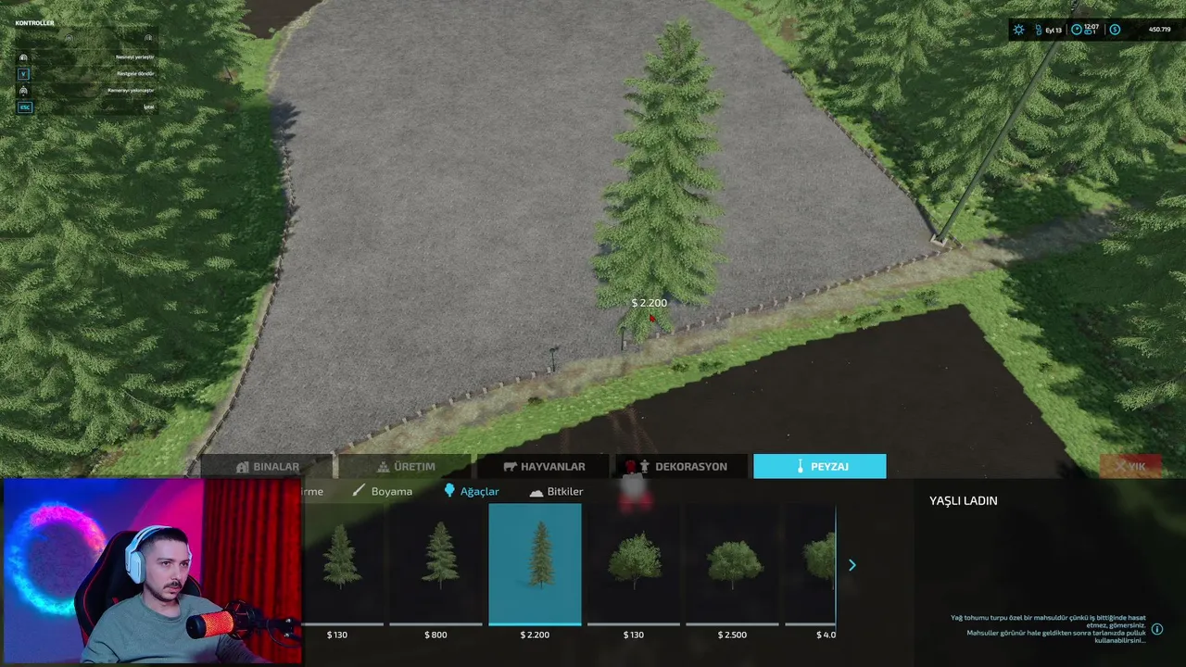Click the 12:07 game time
The height and width of the screenshot is (667, 1186).
point(1092,27)
